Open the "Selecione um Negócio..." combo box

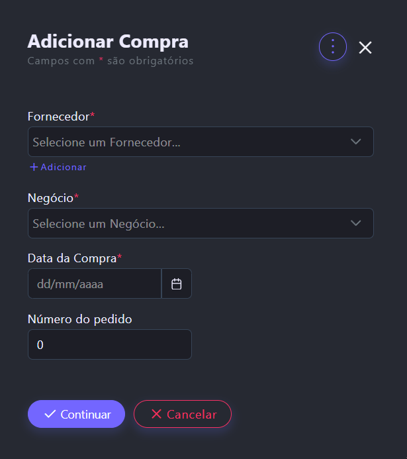[185, 223]
